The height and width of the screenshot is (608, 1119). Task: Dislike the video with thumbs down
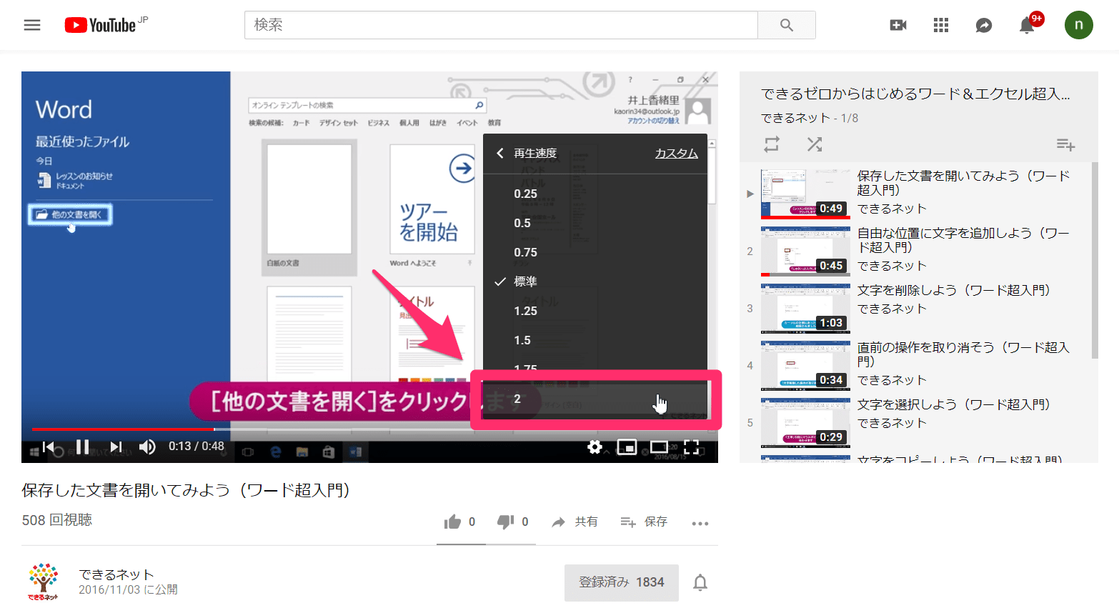pyautogui.click(x=505, y=522)
